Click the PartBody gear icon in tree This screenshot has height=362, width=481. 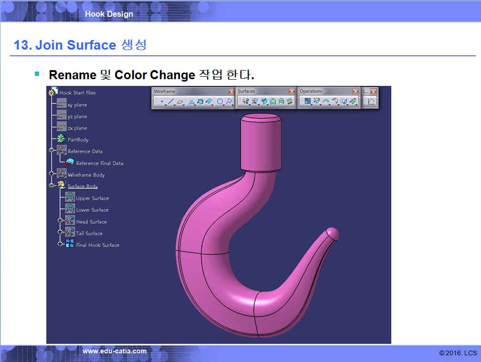tap(61, 139)
